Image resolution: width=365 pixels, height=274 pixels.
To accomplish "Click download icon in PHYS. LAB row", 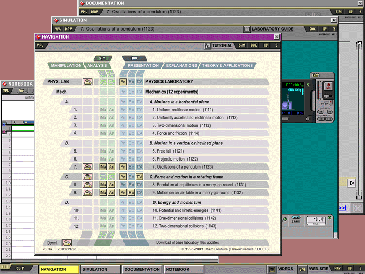I will pos(88,82).
